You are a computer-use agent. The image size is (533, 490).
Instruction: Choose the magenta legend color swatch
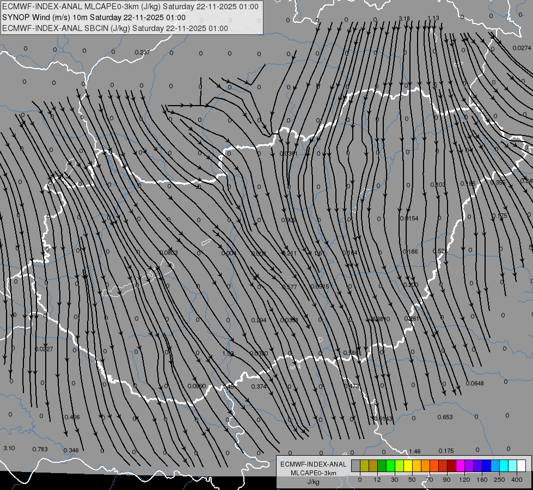pos(461,465)
